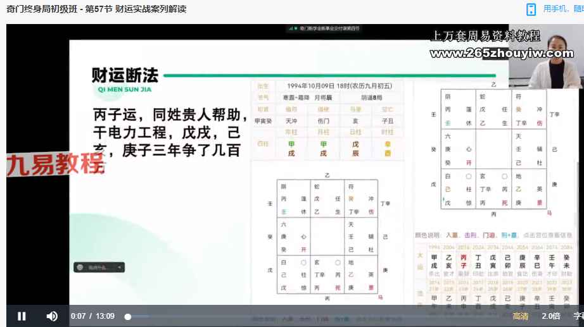Click the round icon on floating dark toolbar
The image size is (584, 327).
80,268
